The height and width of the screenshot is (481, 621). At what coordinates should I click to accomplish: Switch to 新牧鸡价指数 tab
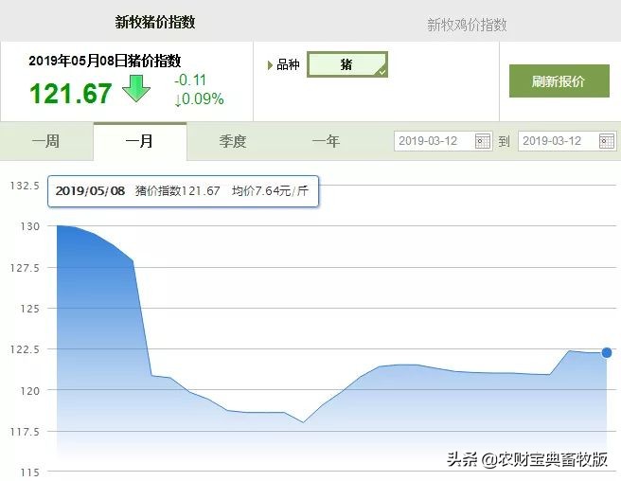pyautogui.click(x=467, y=25)
